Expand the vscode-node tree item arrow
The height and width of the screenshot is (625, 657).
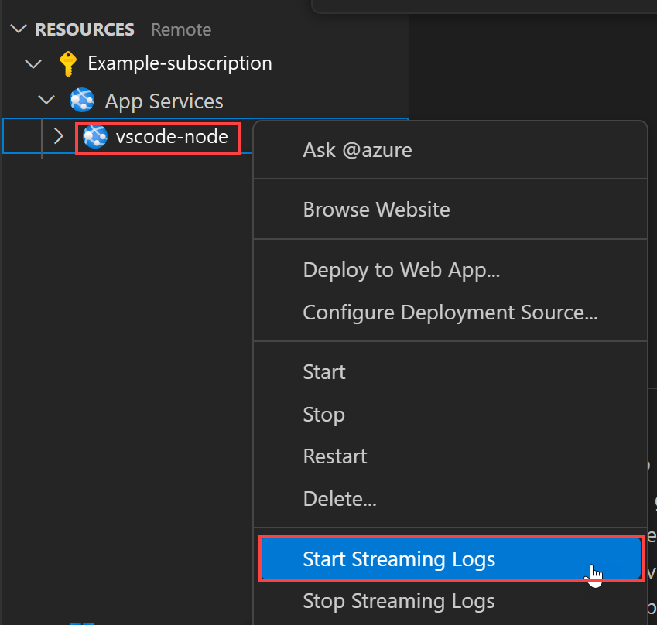(58, 136)
